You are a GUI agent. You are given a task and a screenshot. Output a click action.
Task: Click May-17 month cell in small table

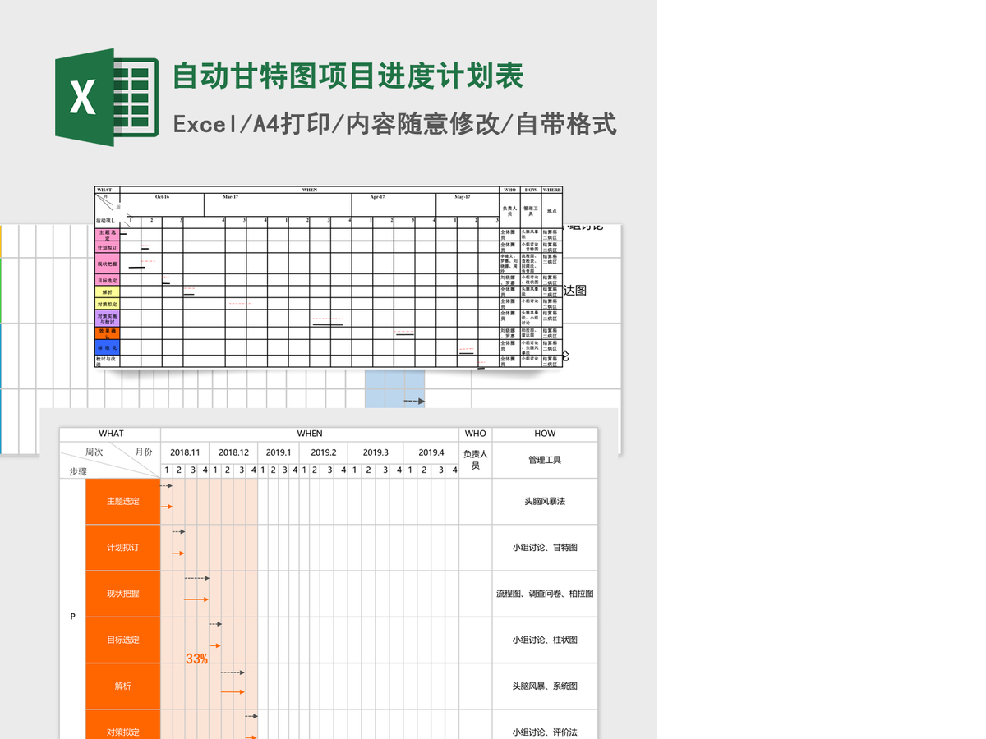tap(467, 204)
